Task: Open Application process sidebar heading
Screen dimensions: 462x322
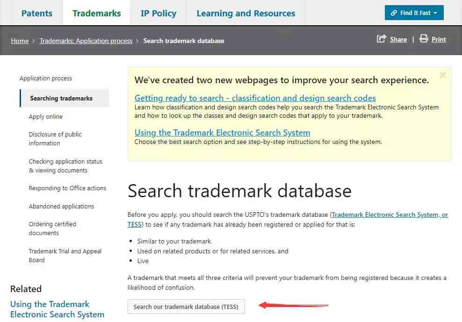Action: [x=46, y=79]
